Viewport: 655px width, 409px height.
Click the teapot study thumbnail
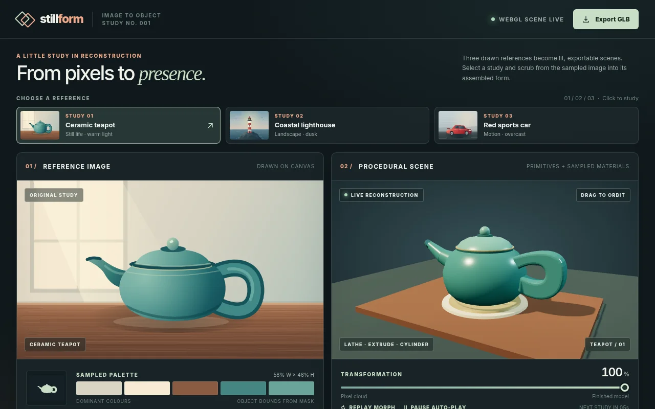[40, 125]
